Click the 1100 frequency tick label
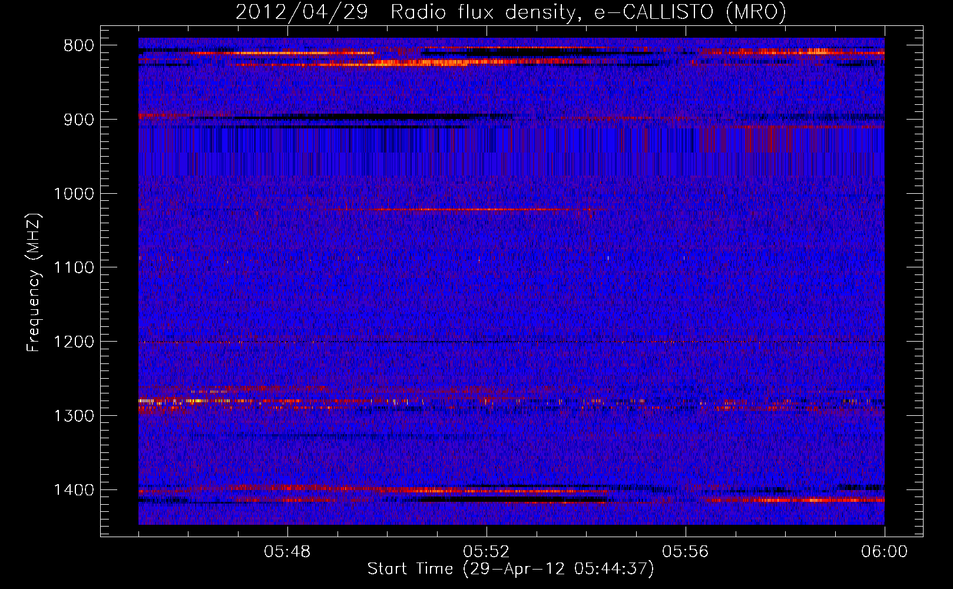This screenshot has width=953, height=589. pos(74,268)
